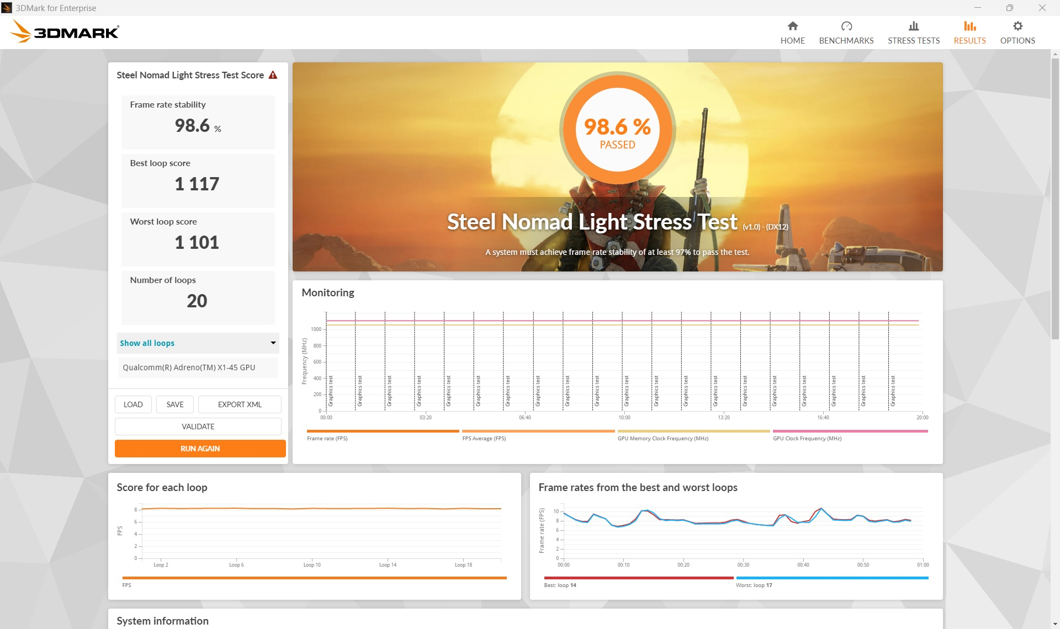The width and height of the screenshot is (1060, 629).
Task: Click the scrollbar up arrow
Action: pyautogui.click(x=1055, y=54)
